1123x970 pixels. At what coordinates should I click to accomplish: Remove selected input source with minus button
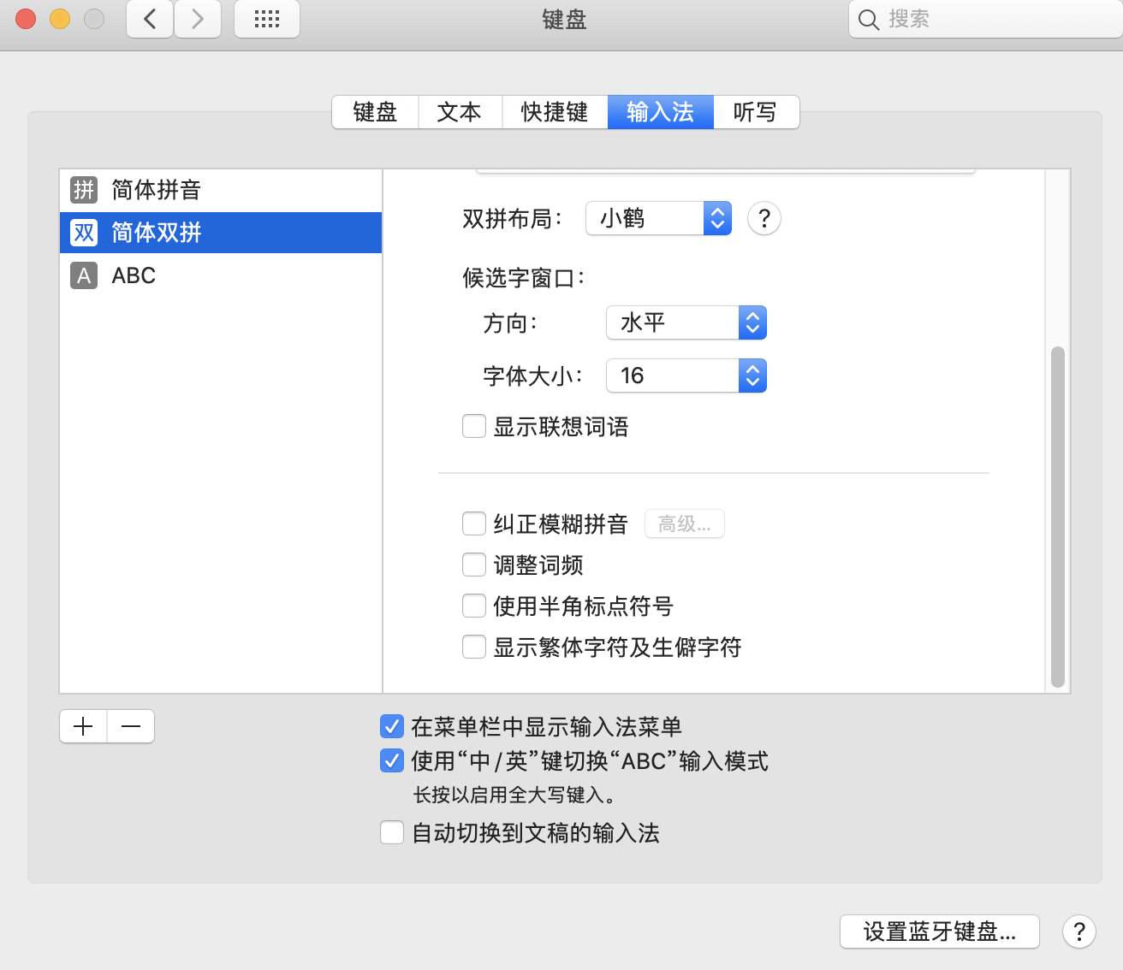(x=131, y=726)
